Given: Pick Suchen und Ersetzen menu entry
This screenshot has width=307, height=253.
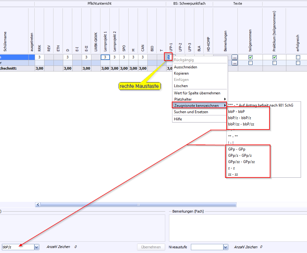Looking at the screenshot, I should [191, 112].
